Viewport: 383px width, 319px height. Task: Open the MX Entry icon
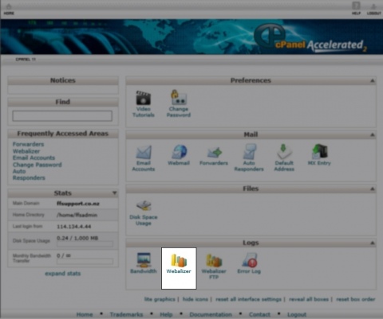coord(319,155)
